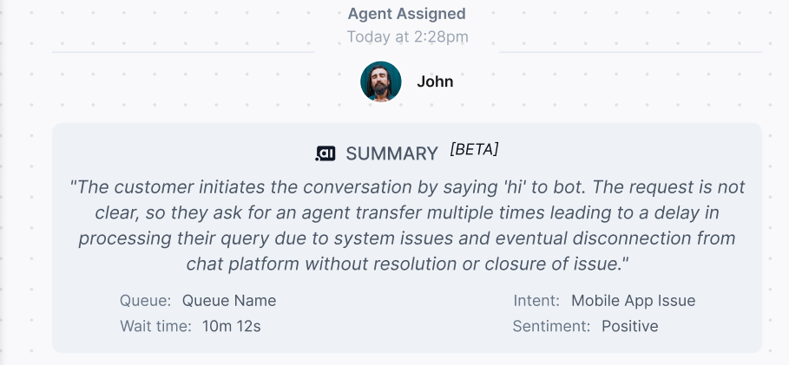Select the 10m 12s wait time value
Image resolution: width=789 pixels, height=365 pixels.
coord(232,326)
